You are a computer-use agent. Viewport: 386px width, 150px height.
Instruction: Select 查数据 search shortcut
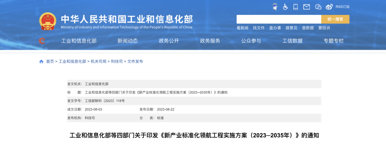click(x=308, y=28)
